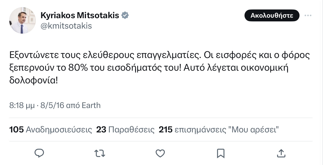323x165 pixels.
Task: Open the Earth location link
Action: tap(91, 106)
